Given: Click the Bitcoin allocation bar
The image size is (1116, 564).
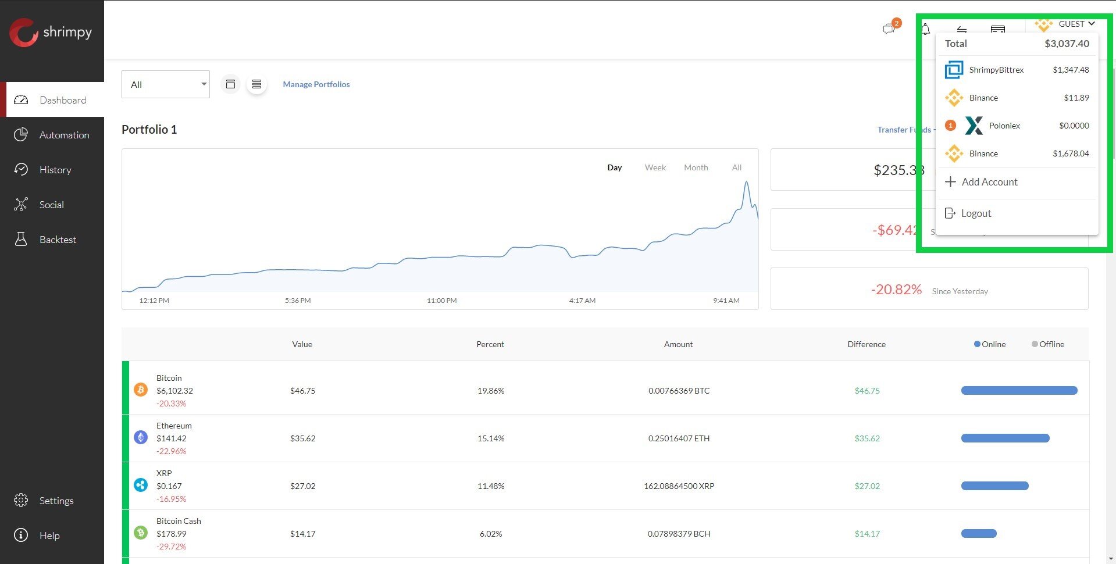Looking at the screenshot, I should tap(1019, 391).
